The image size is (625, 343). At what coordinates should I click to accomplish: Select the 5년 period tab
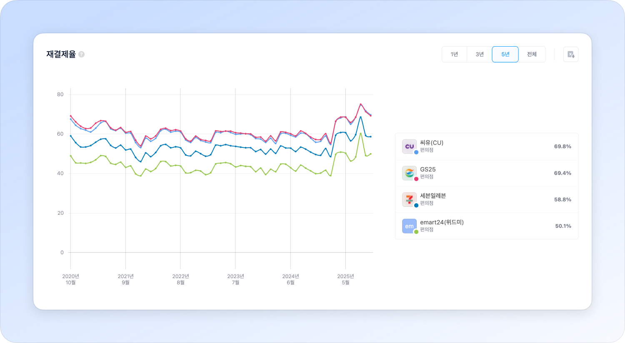(x=505, y=55)
